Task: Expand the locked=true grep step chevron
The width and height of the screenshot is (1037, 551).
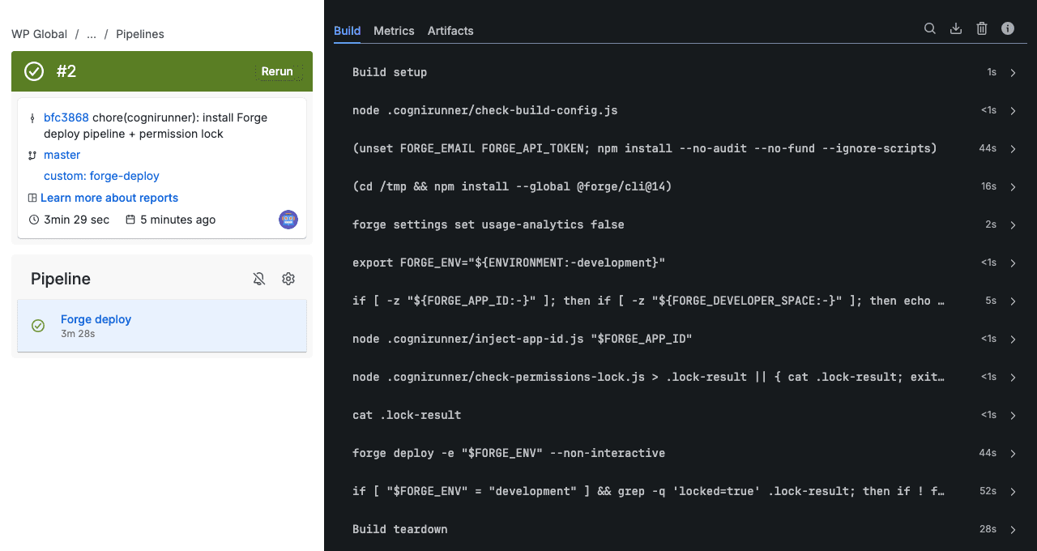Action: 1014,491
